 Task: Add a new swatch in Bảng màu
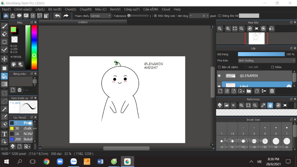coord(13,90)
